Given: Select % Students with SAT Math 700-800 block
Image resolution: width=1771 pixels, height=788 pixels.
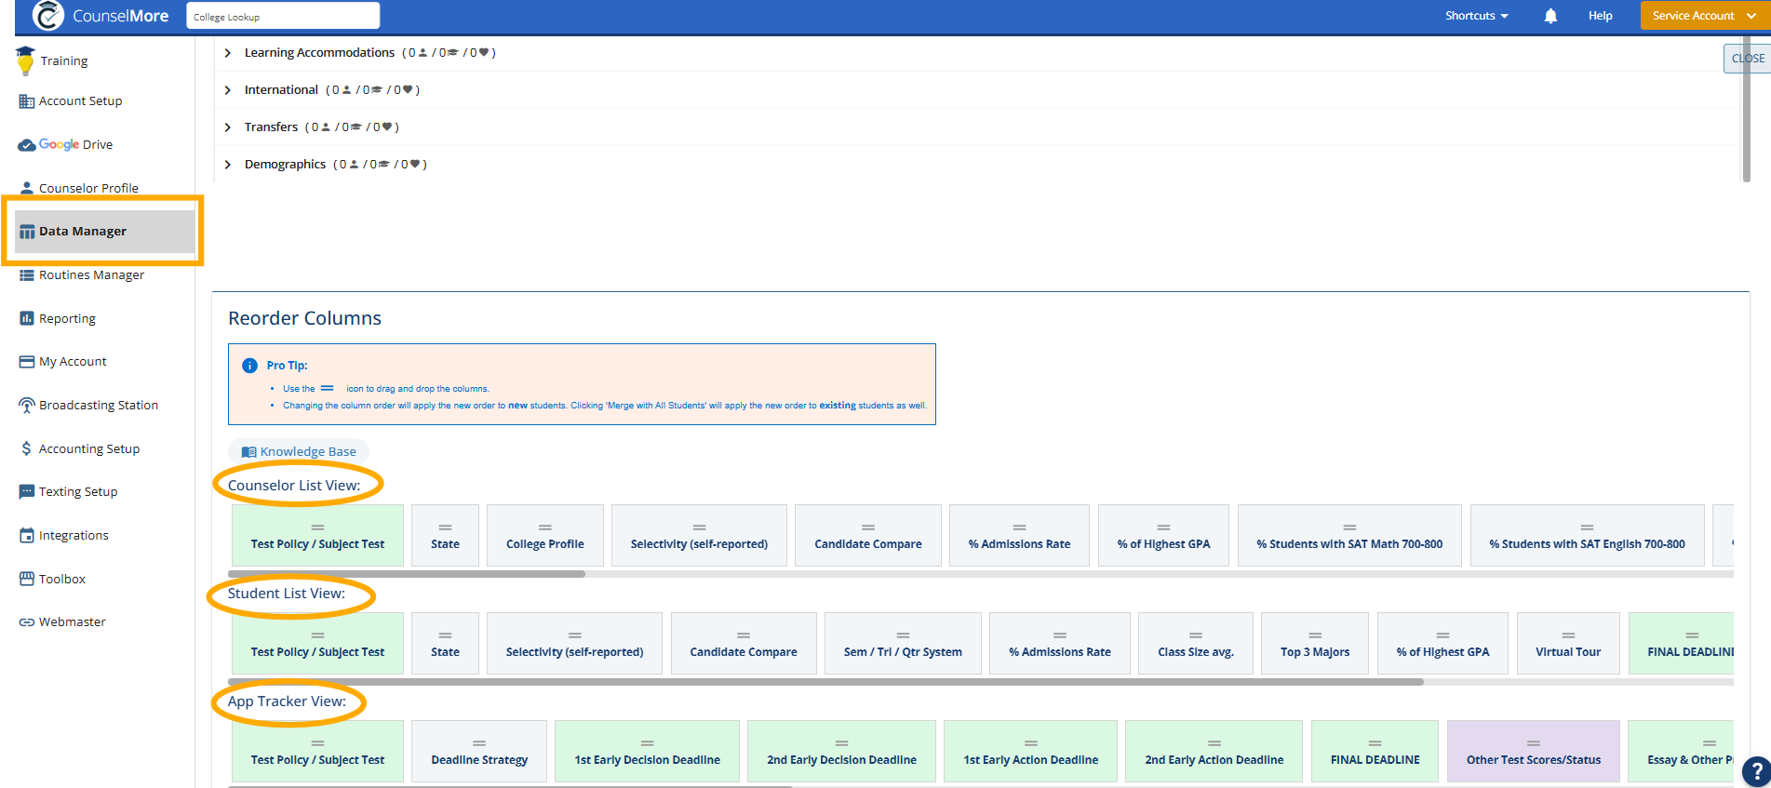Looking at the screenshot, I should pyautogui.click(x=1349, y=536).
